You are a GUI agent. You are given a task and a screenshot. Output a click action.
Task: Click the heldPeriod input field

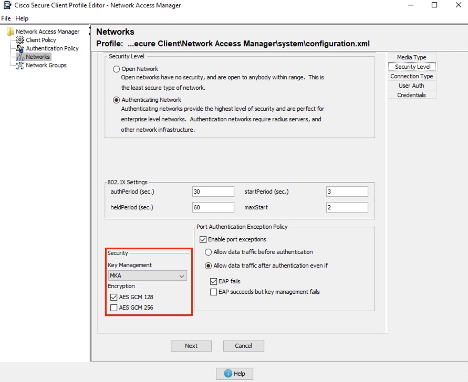(213, 207)
